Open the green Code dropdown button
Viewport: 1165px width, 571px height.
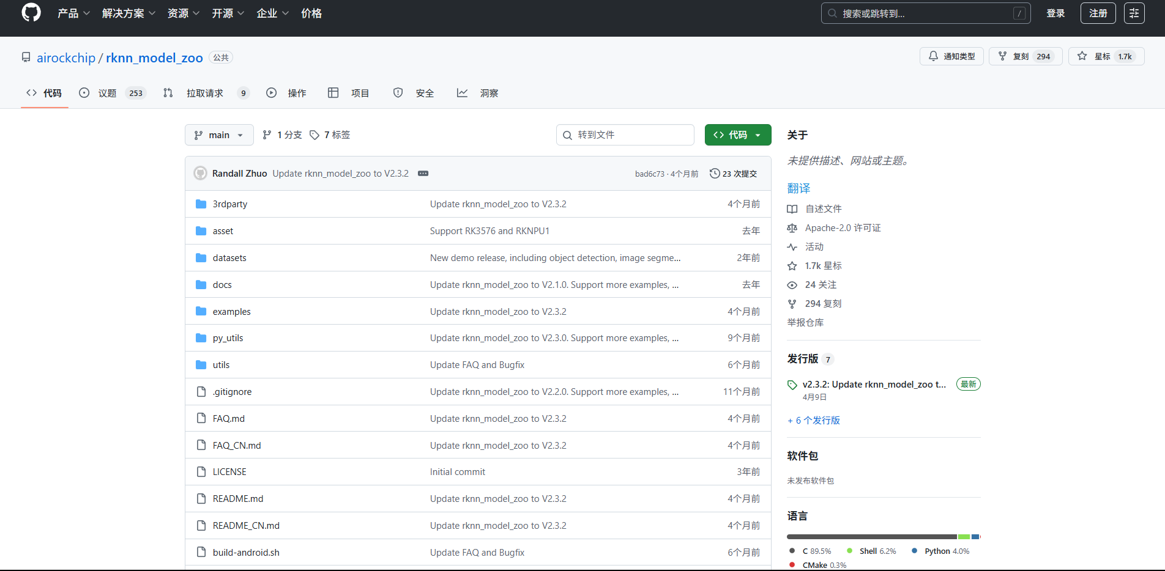click(738, 135)
